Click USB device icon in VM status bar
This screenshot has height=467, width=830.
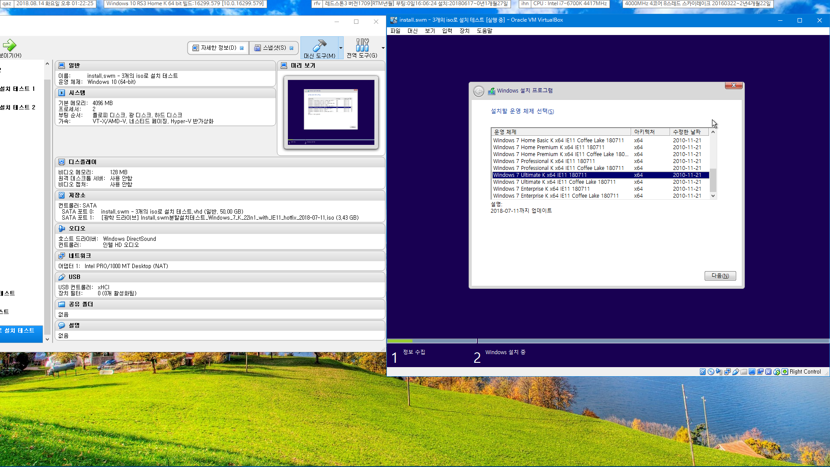coord(735,372)
